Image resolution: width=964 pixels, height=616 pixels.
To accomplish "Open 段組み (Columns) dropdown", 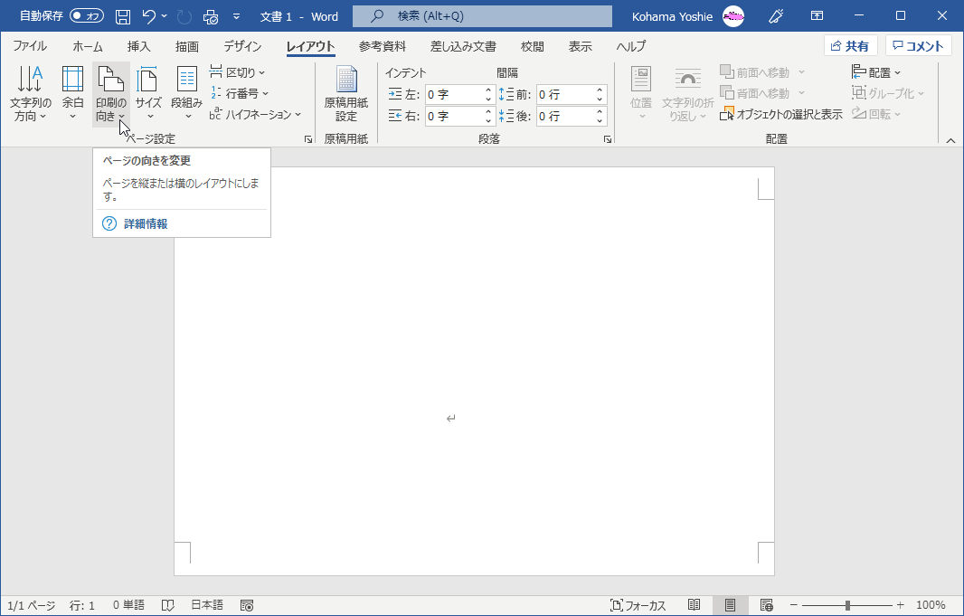I will click(186, 94).
